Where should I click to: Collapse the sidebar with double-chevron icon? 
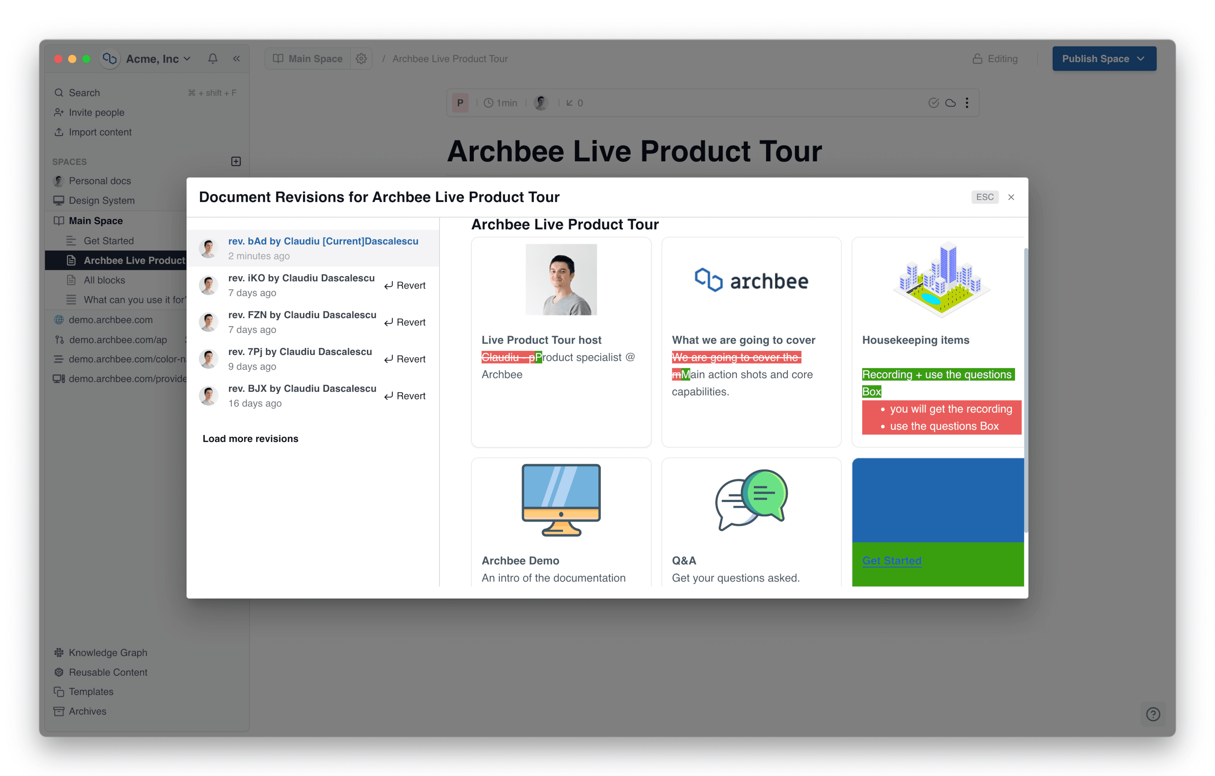(236, 59)
